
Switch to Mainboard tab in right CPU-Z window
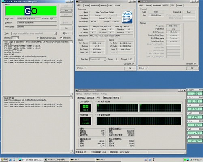157,5
